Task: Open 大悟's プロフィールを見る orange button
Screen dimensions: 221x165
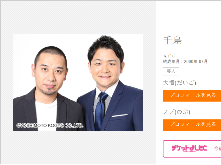Action: (x=192, y=96)
